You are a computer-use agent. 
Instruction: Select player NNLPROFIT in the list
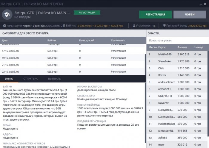(177, 96)
